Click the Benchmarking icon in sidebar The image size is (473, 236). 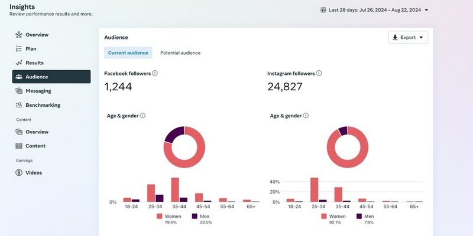tap(19, 105)
